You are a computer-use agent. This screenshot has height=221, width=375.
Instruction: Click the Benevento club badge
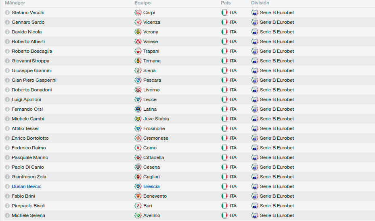pyautogui.click(x=138, y=196)
